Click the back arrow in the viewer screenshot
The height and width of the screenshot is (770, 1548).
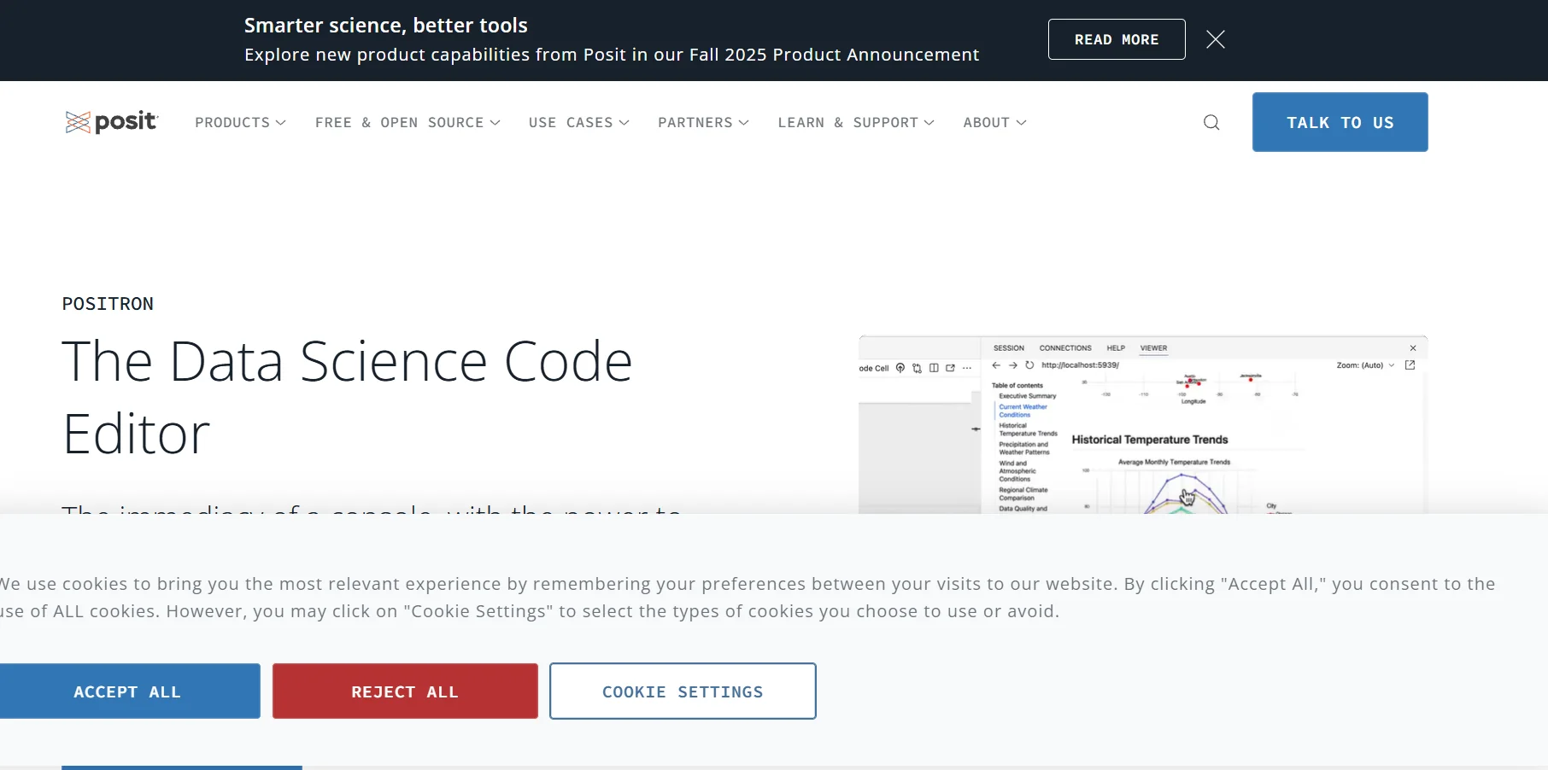coord(996,365)
